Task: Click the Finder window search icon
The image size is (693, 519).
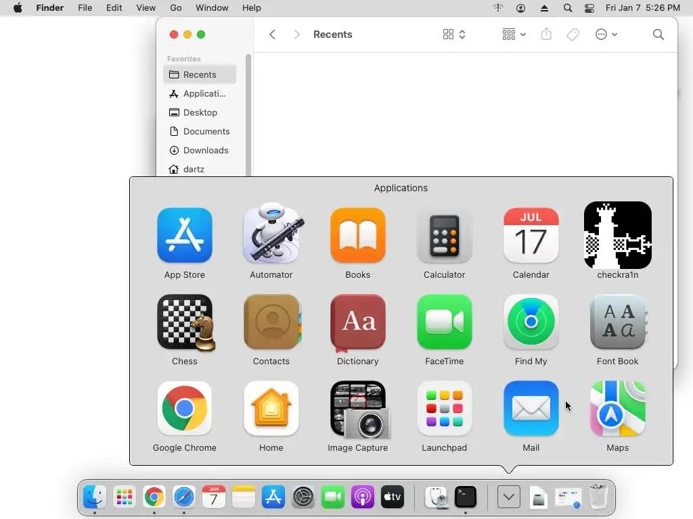Action: click(x=658, y=34)
